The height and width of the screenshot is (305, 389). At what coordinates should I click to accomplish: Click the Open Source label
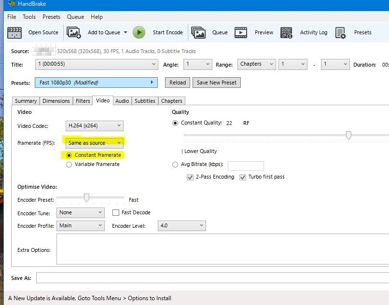(x=43, y=32)
